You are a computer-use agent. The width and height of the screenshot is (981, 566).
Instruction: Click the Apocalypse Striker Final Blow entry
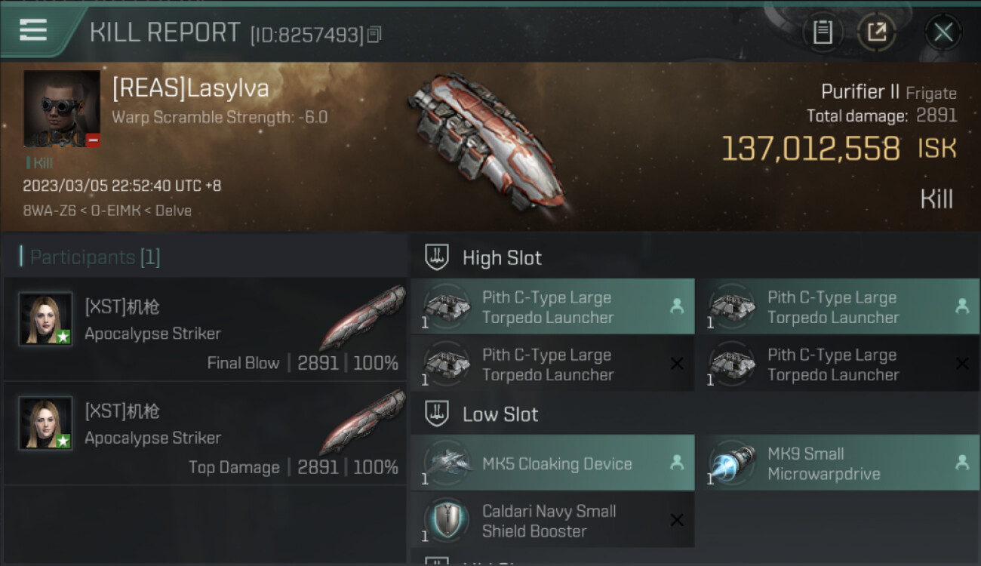point(205,329)
